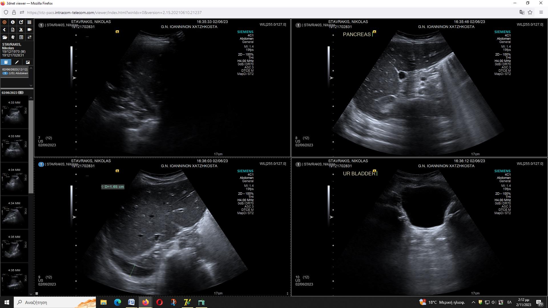Open the patient info icon
Screen dimensions: 548x308
point(13,22)
